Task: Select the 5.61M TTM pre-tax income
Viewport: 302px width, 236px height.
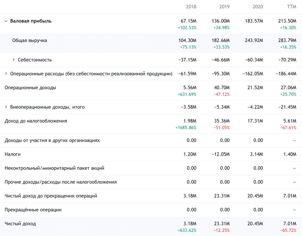Action: [x=290, y=121]
